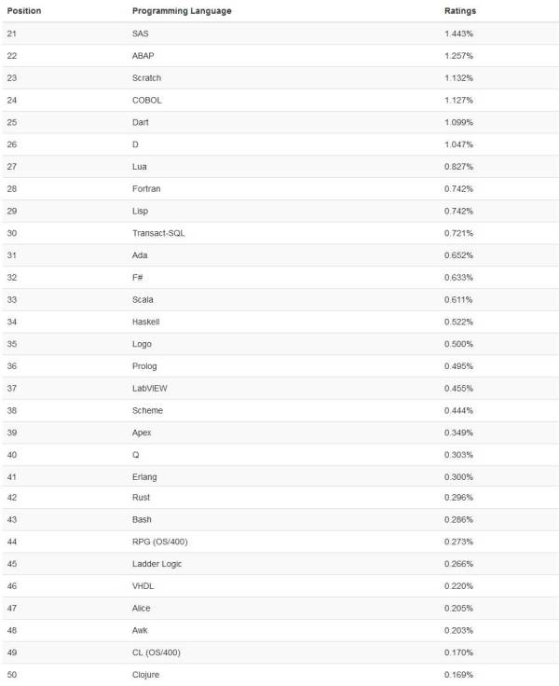
Task: Select the 0.220% rating for VHDL
Action: 459,586
